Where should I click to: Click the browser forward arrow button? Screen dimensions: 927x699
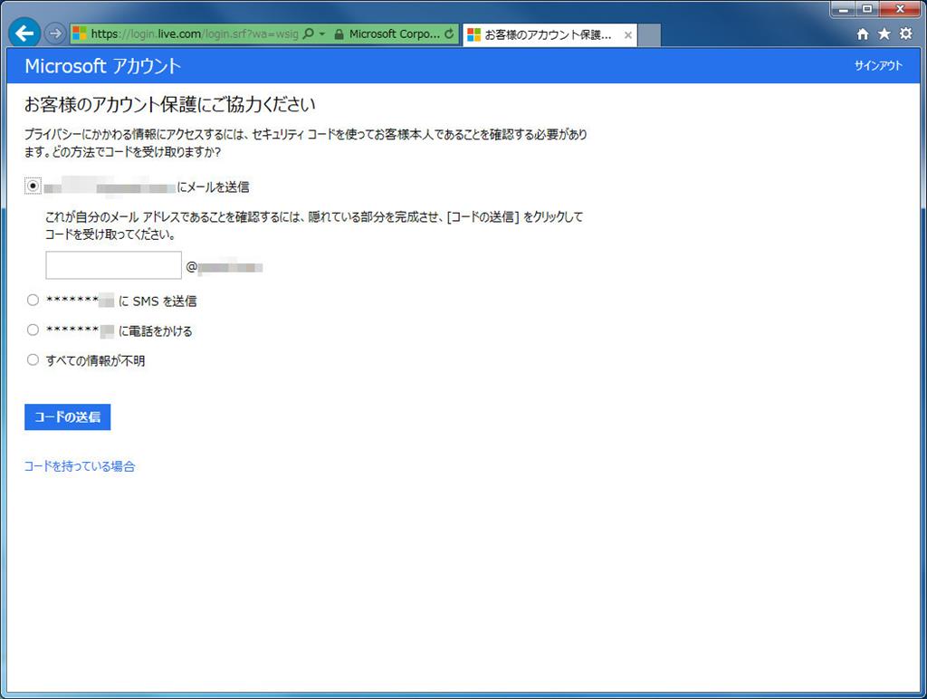[55, 34]
